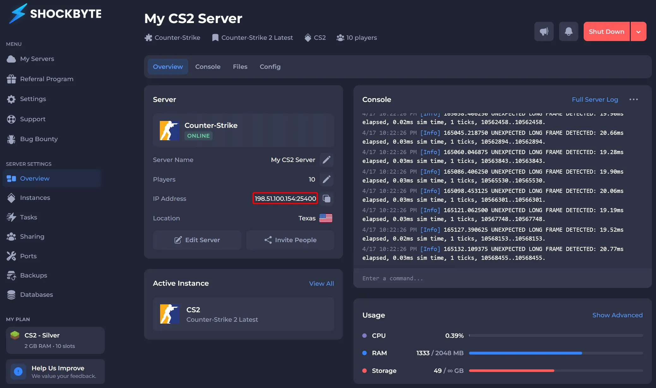Open the Full Server Log link
Viewport: 656px width, 388px height.
click(595, 99)
